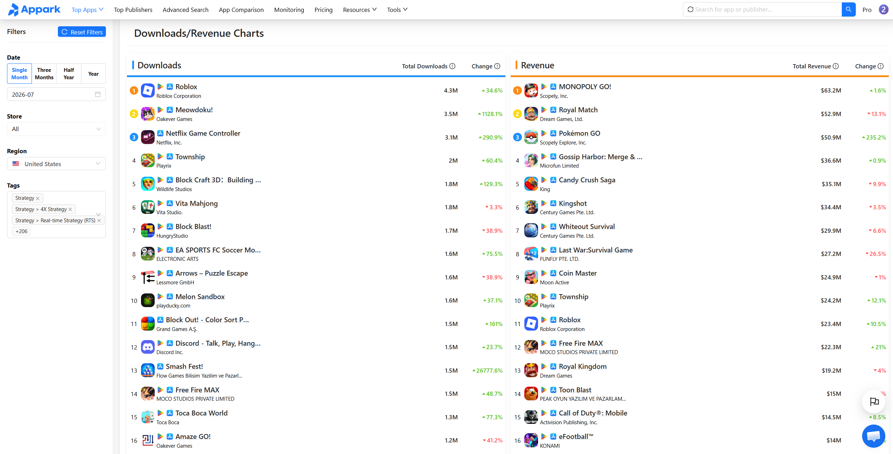
Task: Click the Discord app icon
Action: tap(148, 347)
